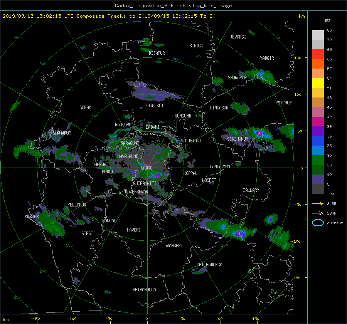This screenshot has height=324, width=347.
Task: Click the GOKAK city label
Action: [x=85, y=107]
